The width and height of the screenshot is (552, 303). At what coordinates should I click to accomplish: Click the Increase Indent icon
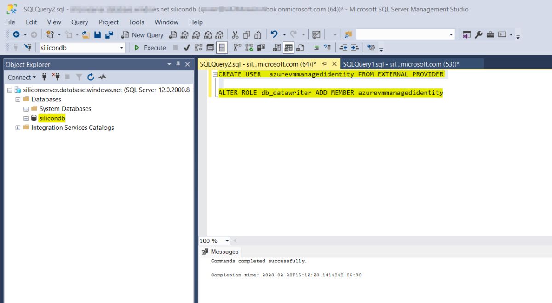point(355,47)
